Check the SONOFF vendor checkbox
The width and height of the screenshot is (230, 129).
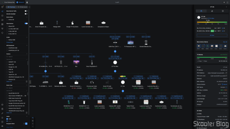[7, 62]
